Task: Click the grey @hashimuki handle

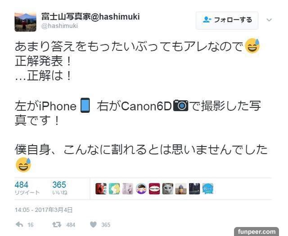Action: (59, 26)
